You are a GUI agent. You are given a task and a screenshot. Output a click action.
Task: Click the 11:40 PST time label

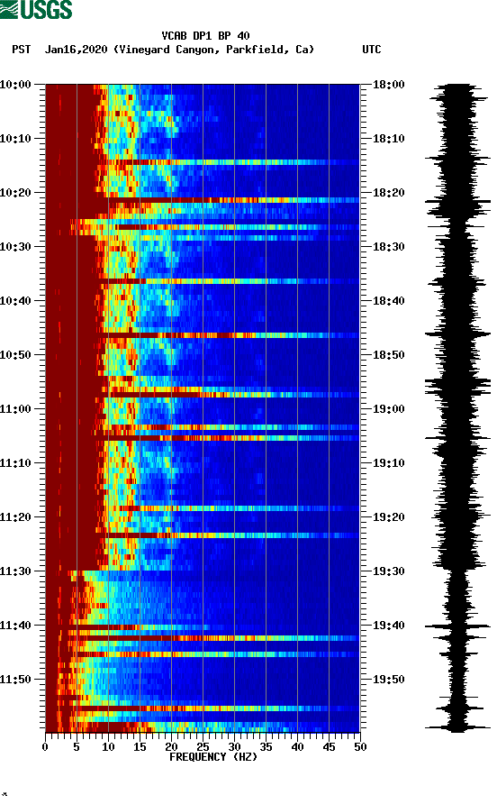[x=15, y=626]
